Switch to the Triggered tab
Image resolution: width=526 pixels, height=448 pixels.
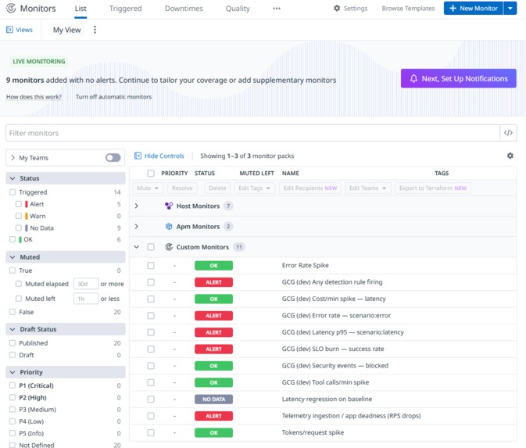(x=126, y=9)
